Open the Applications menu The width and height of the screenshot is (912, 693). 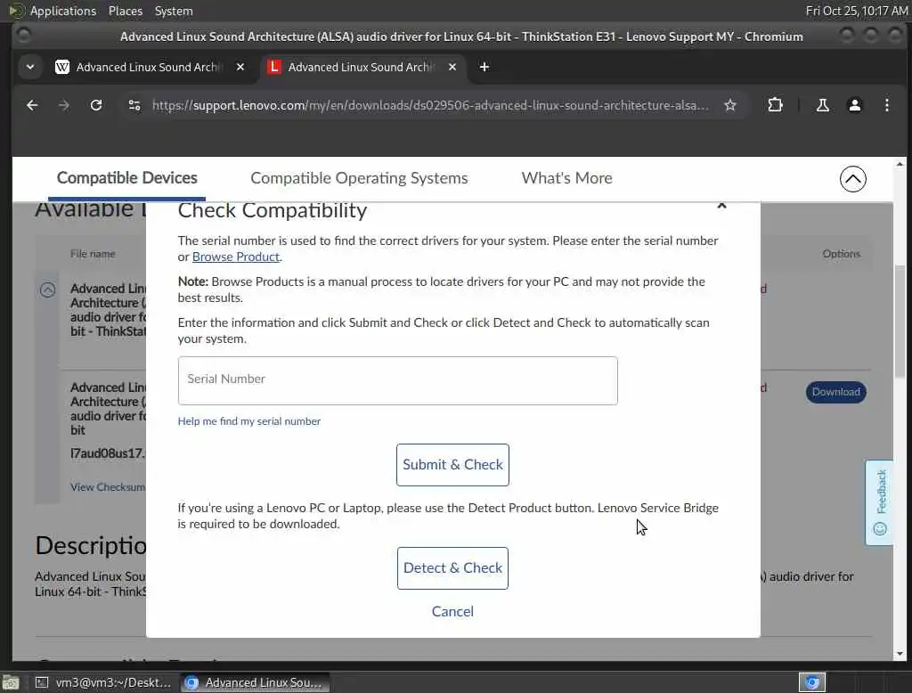[x=63, y=11]
